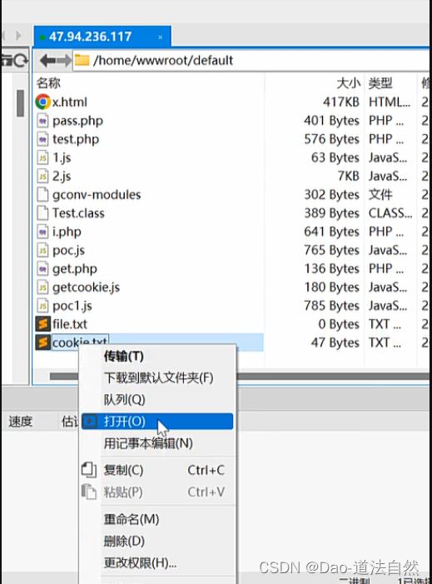This screenshot has height=584, width=432.
Task: Sort files by the 大小 column header
Action: 348,83
